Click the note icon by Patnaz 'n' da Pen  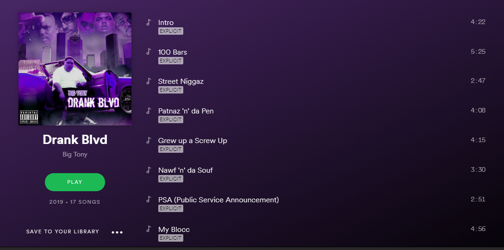(149, 111)
